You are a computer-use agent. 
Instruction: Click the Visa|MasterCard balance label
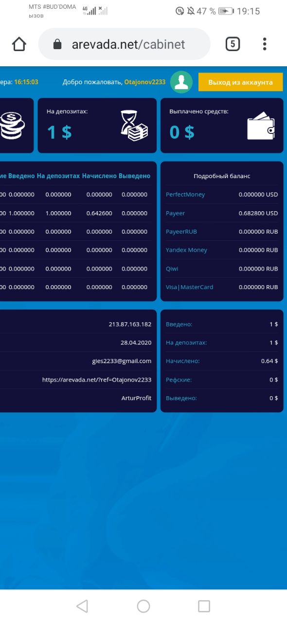[x=190, y=287]
